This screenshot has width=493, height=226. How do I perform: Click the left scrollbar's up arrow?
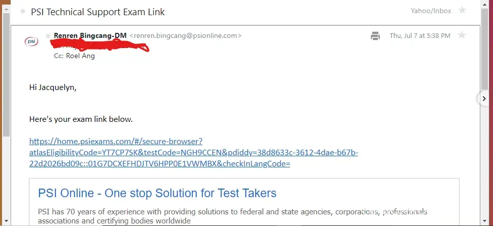(x=6, y=10)
